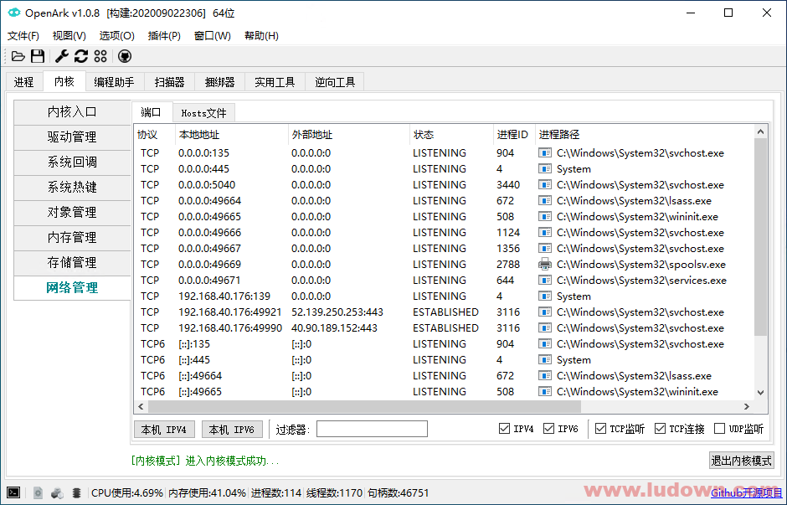Open the 选项(O) menu
The width and height of the screenshot is (787, 505).
(x=117, y=36)
